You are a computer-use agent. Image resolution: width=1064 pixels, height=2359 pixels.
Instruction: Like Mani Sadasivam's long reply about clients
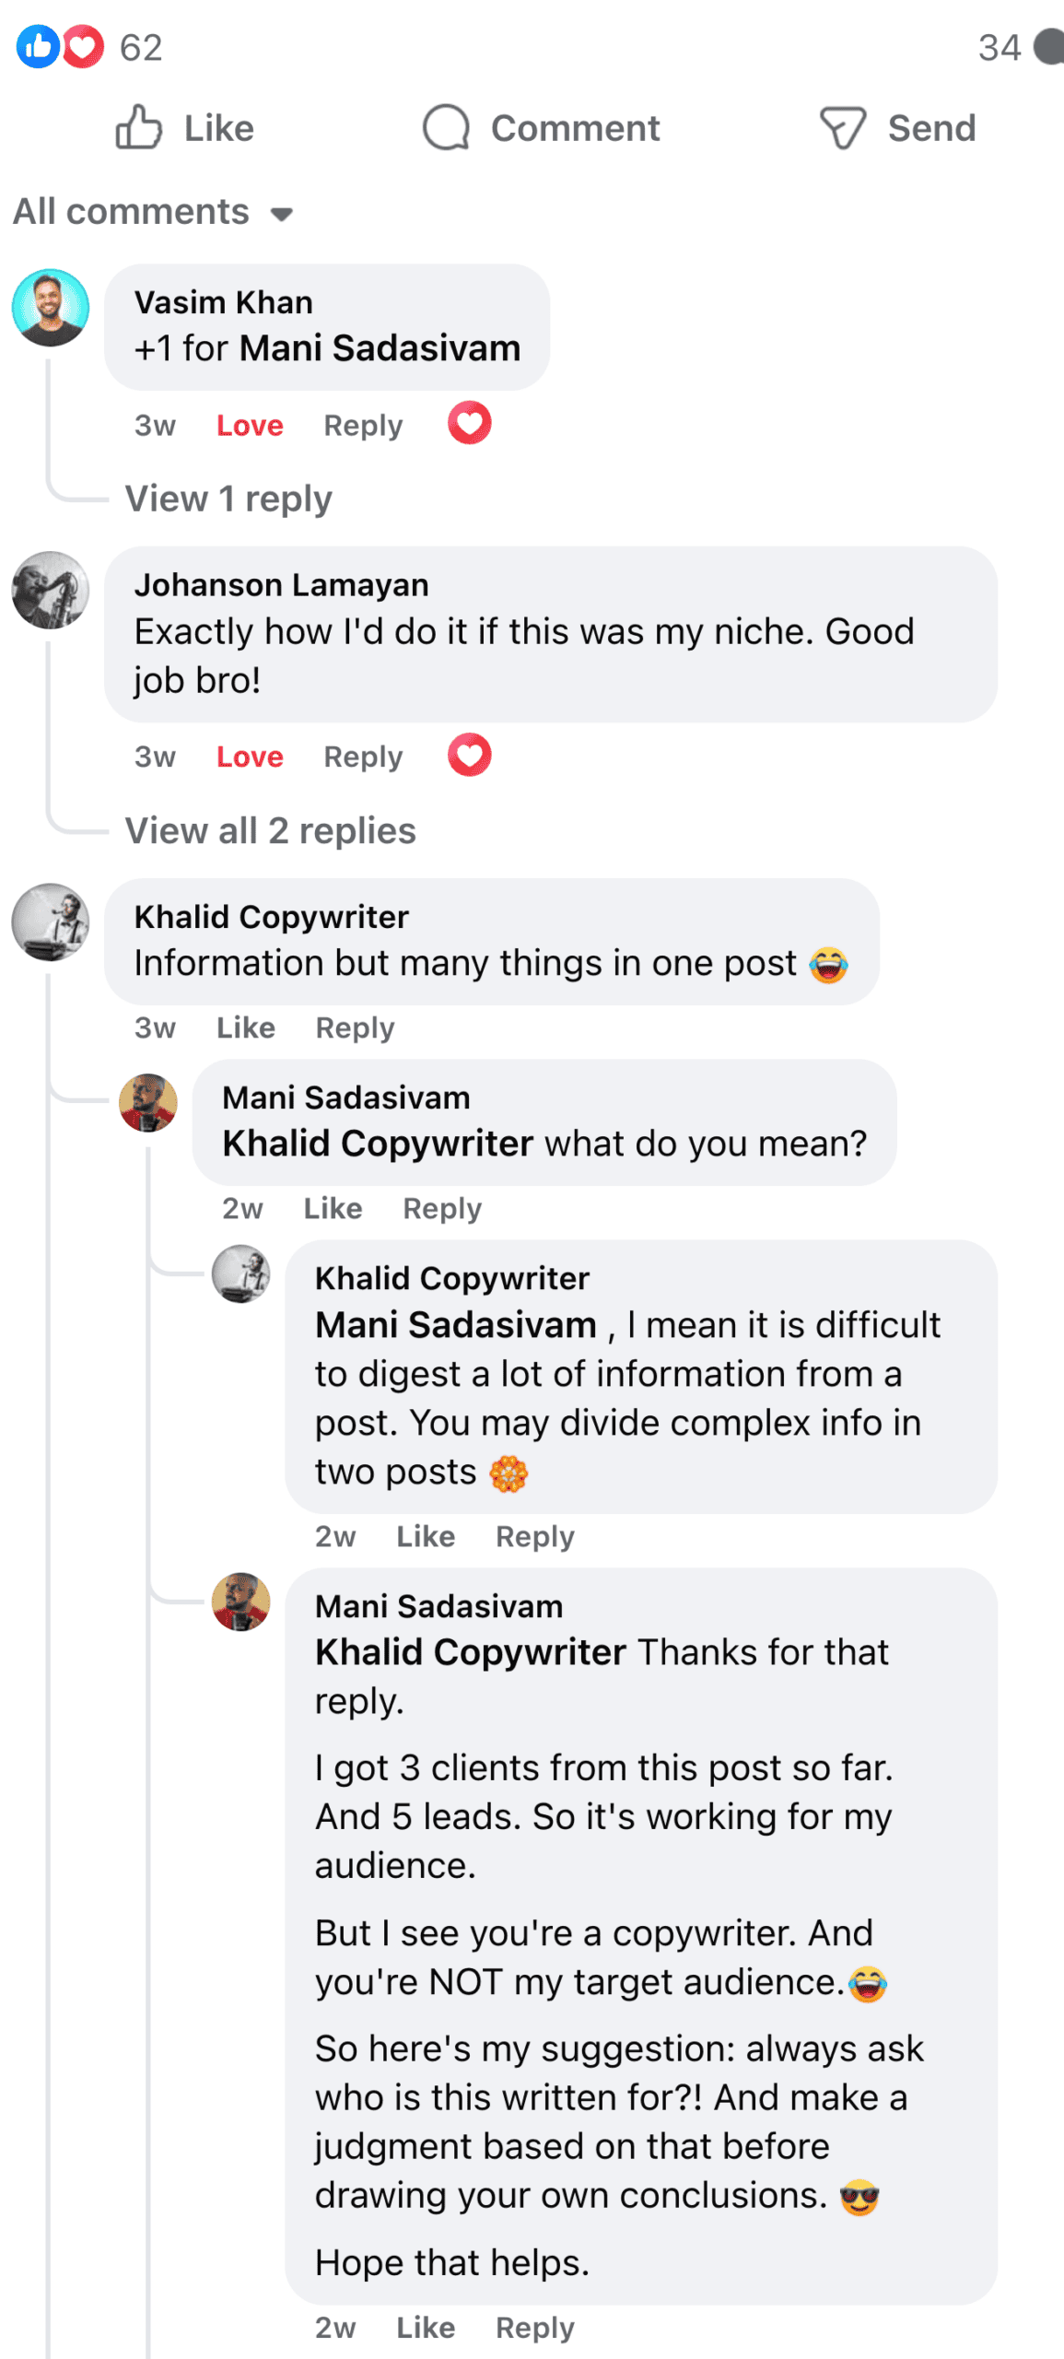click(x=426, y=2328)
